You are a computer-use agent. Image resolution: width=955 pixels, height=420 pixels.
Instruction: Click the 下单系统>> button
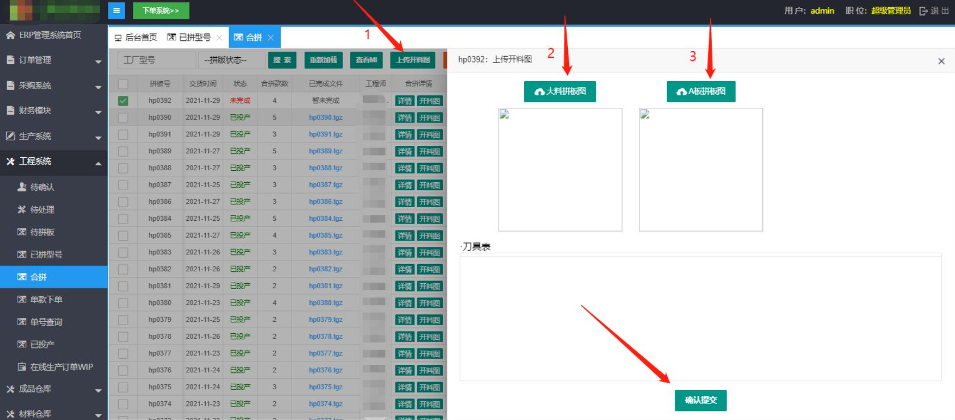click(161, 11)
